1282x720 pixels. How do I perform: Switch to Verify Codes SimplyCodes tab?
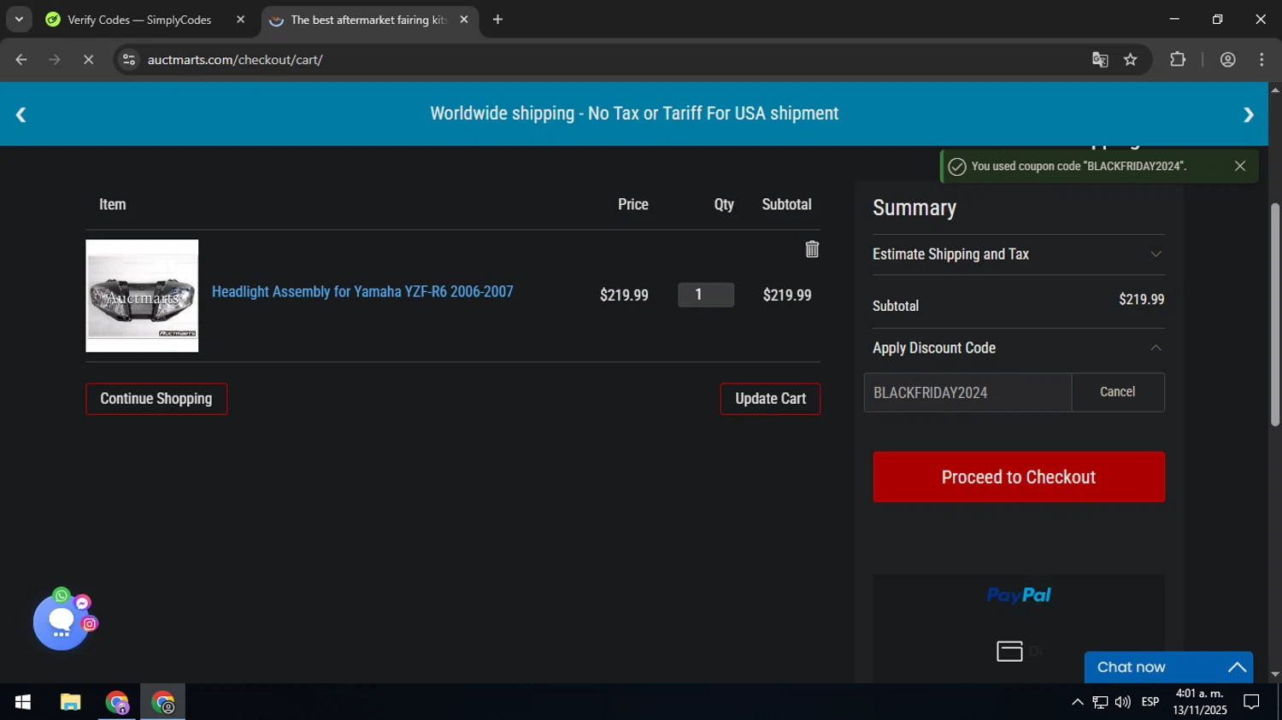(x=139, y=20)
